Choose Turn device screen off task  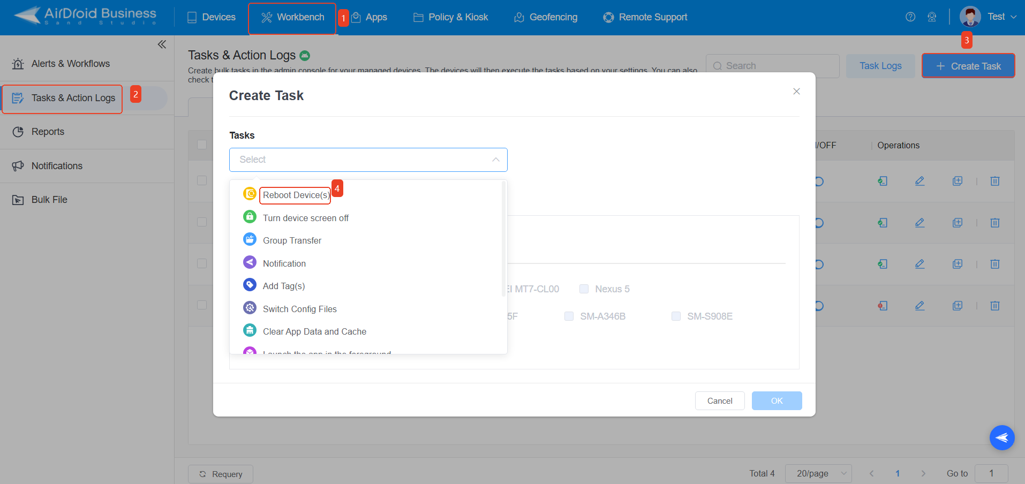coord(305,217)
